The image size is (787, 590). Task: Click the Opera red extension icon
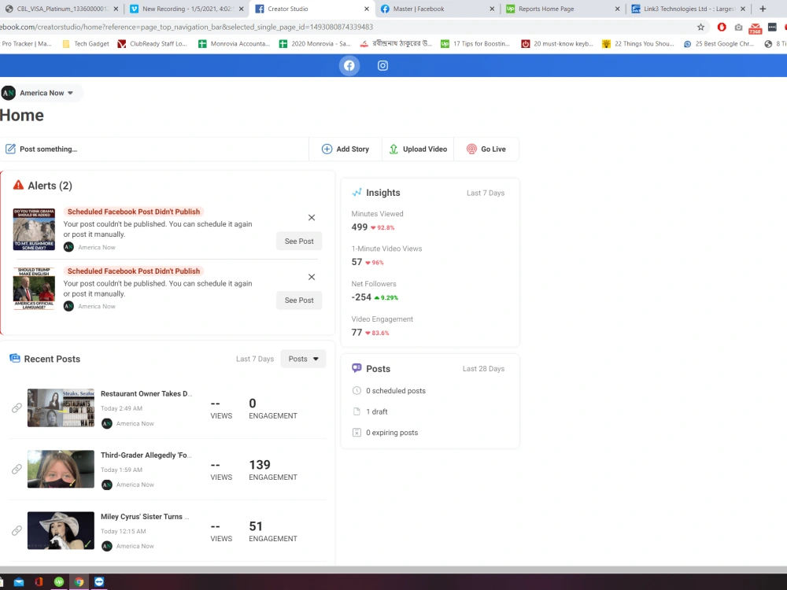point(722,27)
